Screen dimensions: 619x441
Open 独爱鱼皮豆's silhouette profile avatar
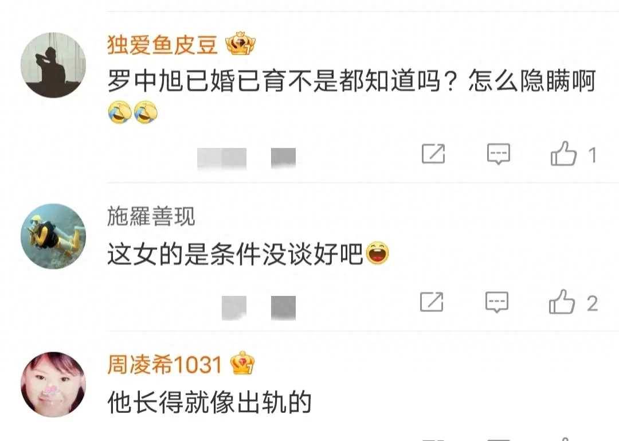pos(53,65)
